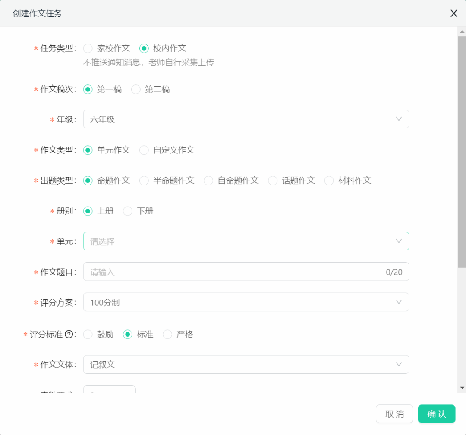Select 材料作文 question type
Screen dimensions: 466x435
(329, 181)
